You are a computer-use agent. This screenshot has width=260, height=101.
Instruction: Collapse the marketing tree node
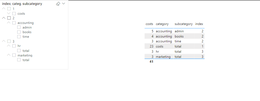pyautogui.click(x=9, y=55)
